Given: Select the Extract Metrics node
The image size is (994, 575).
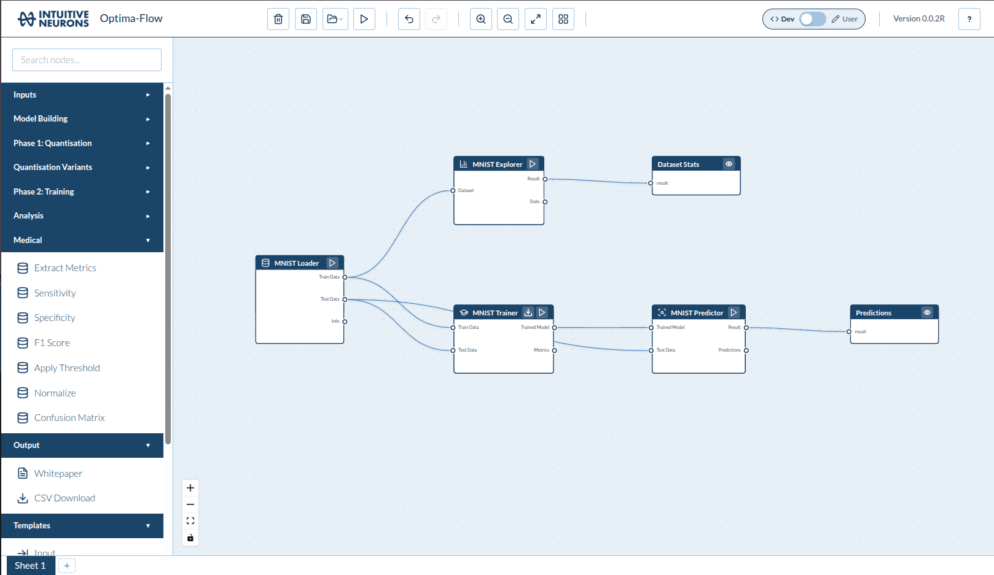Looking at the screenshot, I should click(82, 268).
